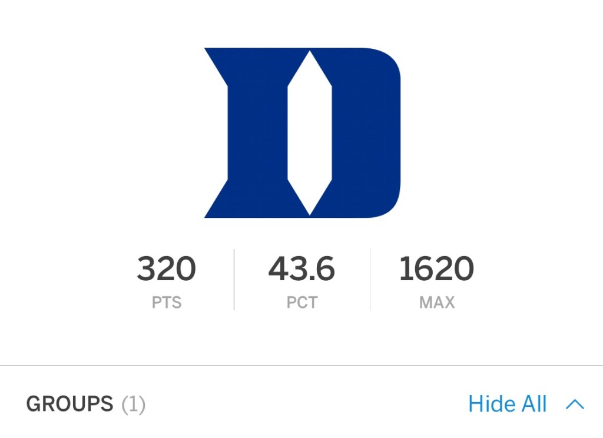Select the 43.6 percentile value
This screenshot has height=438, width=603.
301,269
